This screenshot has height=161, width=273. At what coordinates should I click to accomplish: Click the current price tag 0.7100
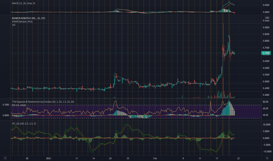coord(266,53)
